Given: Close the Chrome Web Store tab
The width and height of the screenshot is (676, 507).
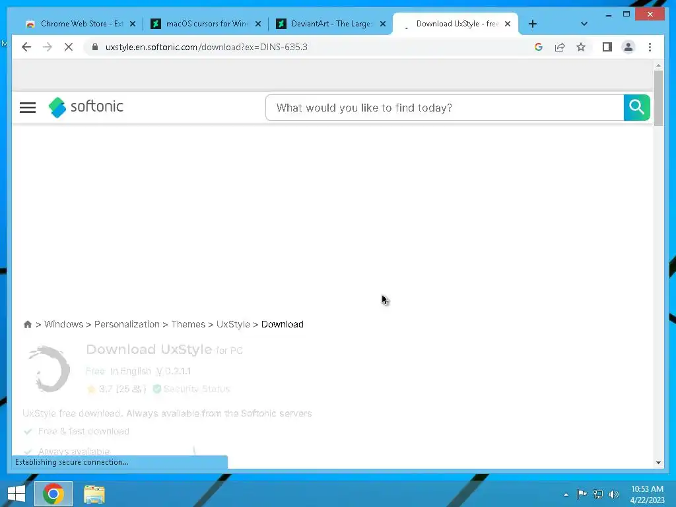Looking at the screenshot, I should pos(133,24).
